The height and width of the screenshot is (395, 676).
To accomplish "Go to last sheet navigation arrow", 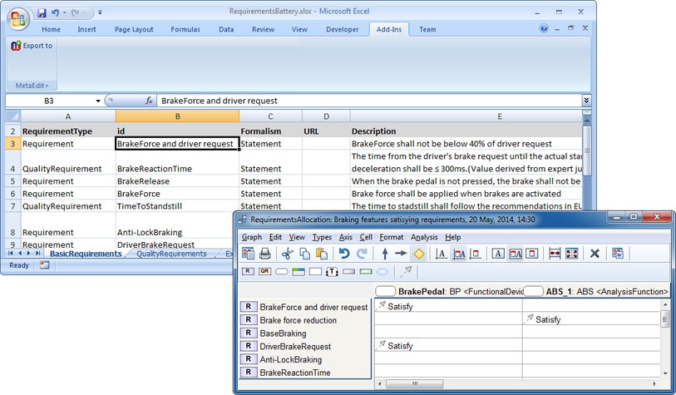I will click(x=38, y=254).
